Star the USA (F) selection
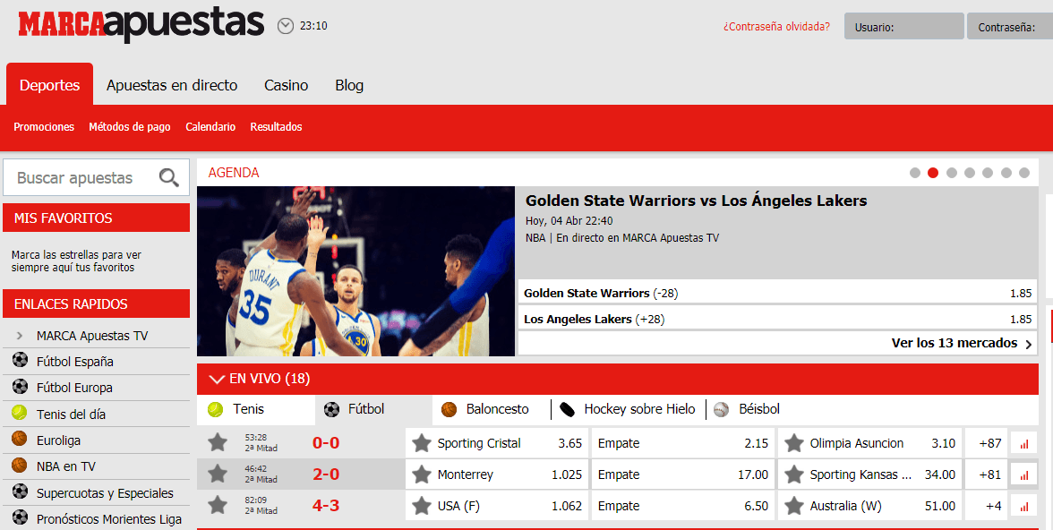The width and height of the screenshot is (1053, 530). pos(422,506)
